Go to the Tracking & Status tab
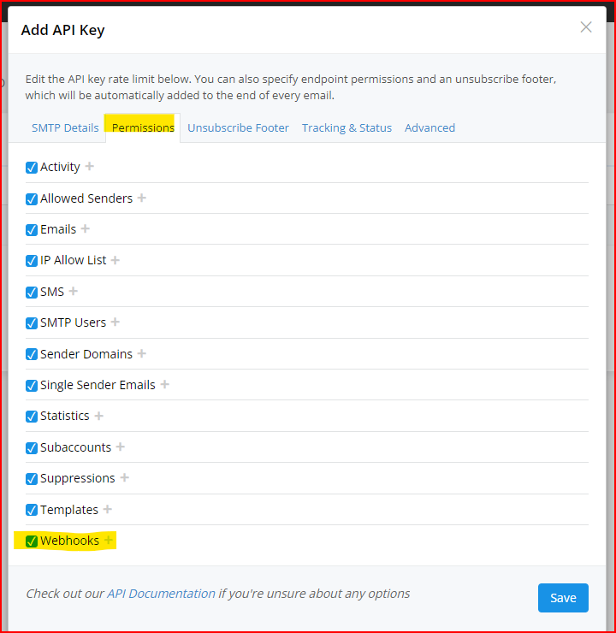The width and height of the screenshot is (616, 633). pos(346,127)
